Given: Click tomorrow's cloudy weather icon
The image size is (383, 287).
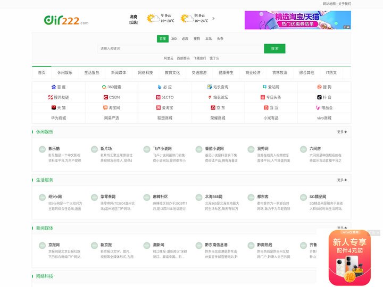Looking at the screenshot, I should click(x=187, y=19).
